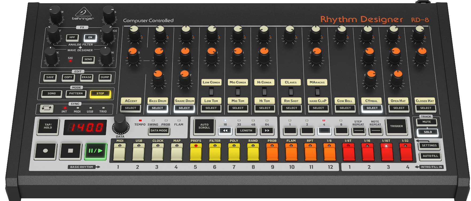Flip the Hi Conga / Hi Tom switch
The width and height of the screenshot is (471, 201).
click(264, 92)
